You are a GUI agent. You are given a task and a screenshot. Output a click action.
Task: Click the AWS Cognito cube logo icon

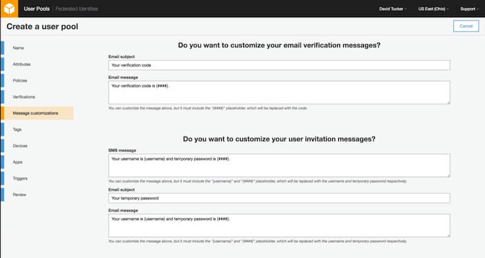9,9
